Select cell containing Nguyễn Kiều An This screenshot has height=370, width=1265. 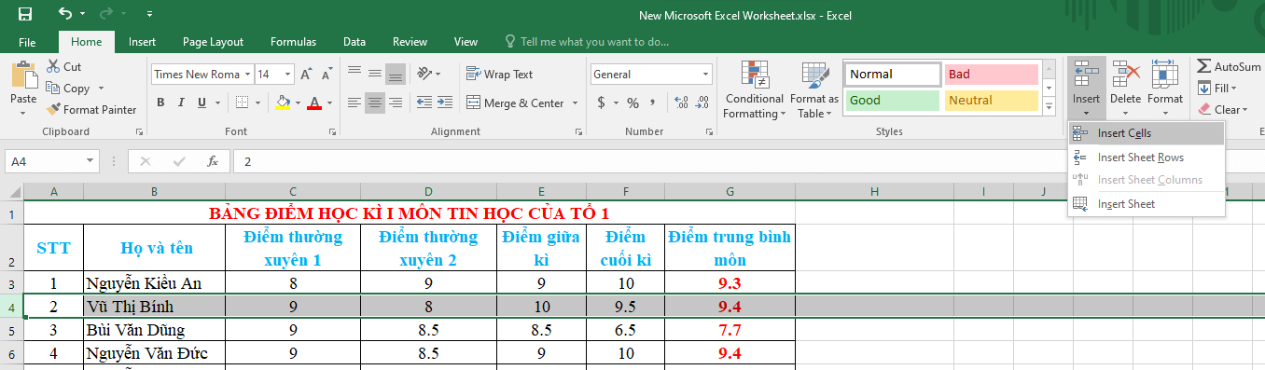pyautogui.click(x=154, y=283)
